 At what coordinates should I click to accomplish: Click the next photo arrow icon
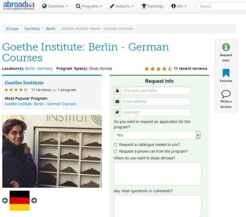(34, 201)
